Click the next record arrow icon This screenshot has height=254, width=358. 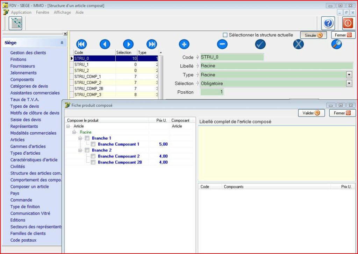[x=128, y=44]
